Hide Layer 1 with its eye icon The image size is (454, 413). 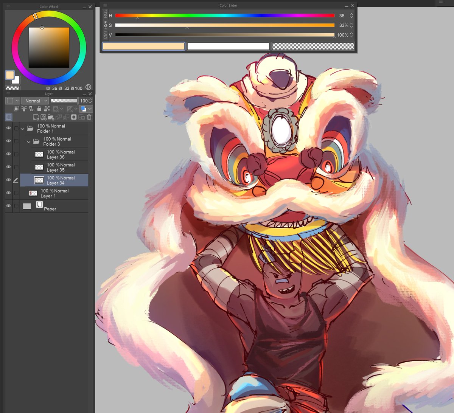click(x=8, y=193)
